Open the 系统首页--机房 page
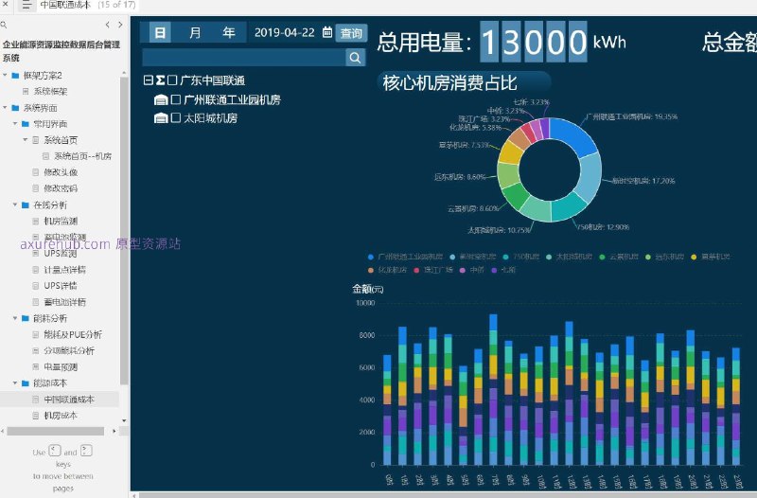Image resolution: width=757 pixels, height=498 pixels. coord(82,156)
